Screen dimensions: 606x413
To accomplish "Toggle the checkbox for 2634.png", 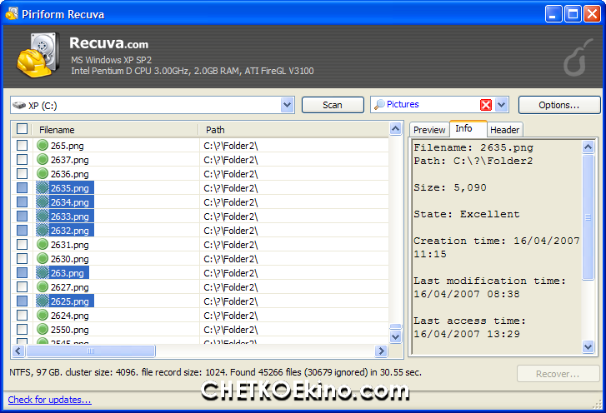I will (x=22, y=202).
